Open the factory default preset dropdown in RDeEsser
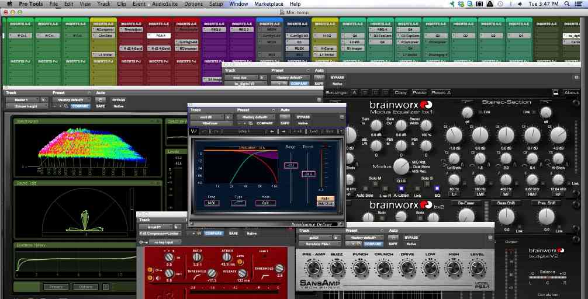 click(x=255, y=117)
